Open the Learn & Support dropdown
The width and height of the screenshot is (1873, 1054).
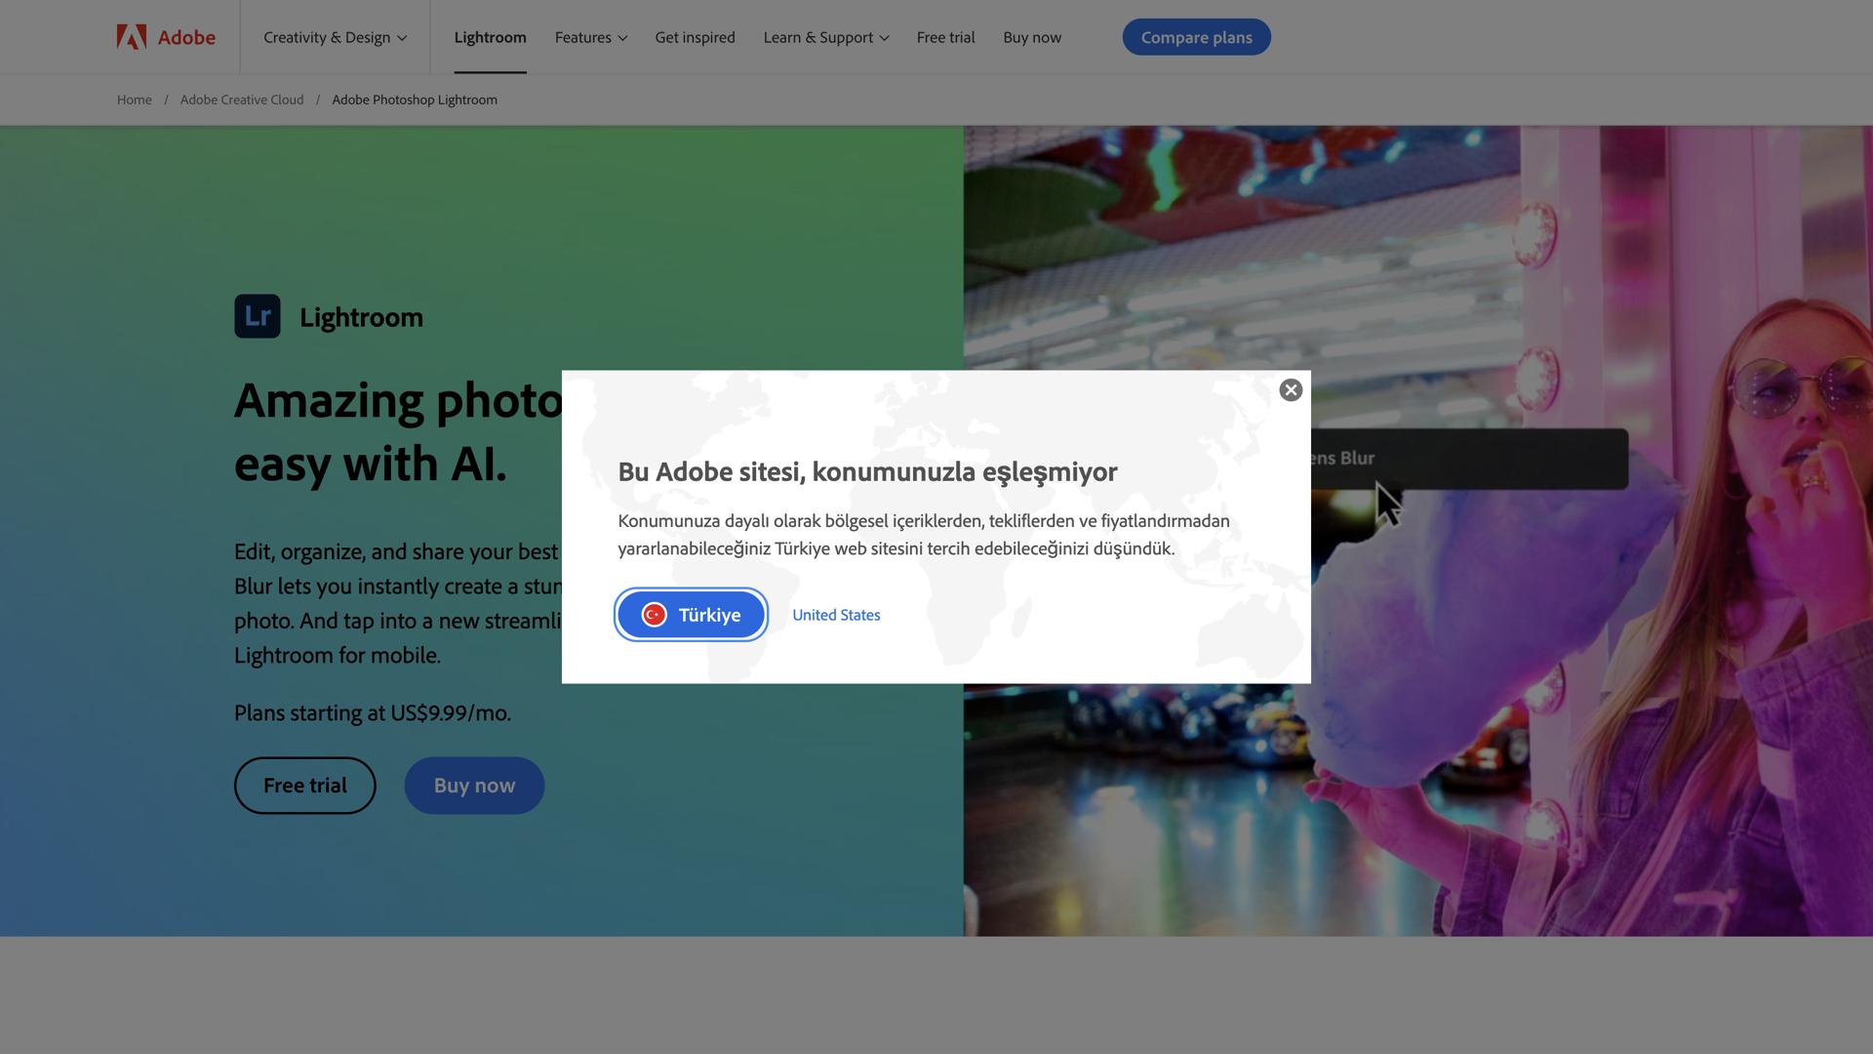pyautogui.click(x=825, y=37)
